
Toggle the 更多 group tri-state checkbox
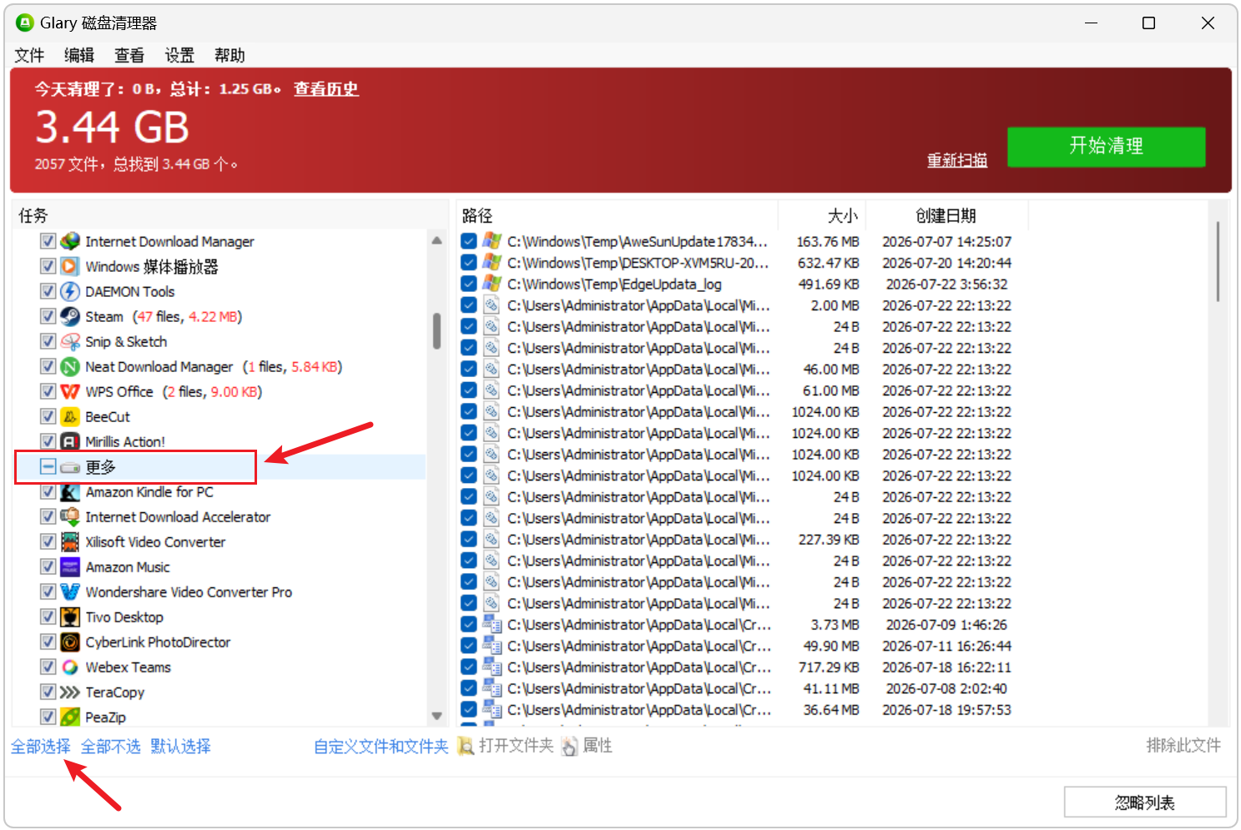pos(48,467)
